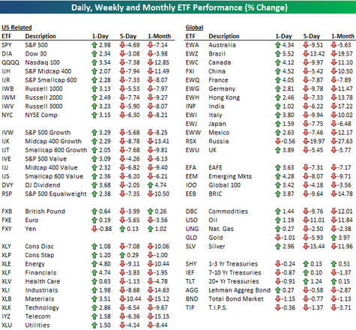Click the green up arrow in EWZ Brazil's 1-Day cell
Image resolution: width=356 pixels, height=330 pixels.
(x=278, y=54)
